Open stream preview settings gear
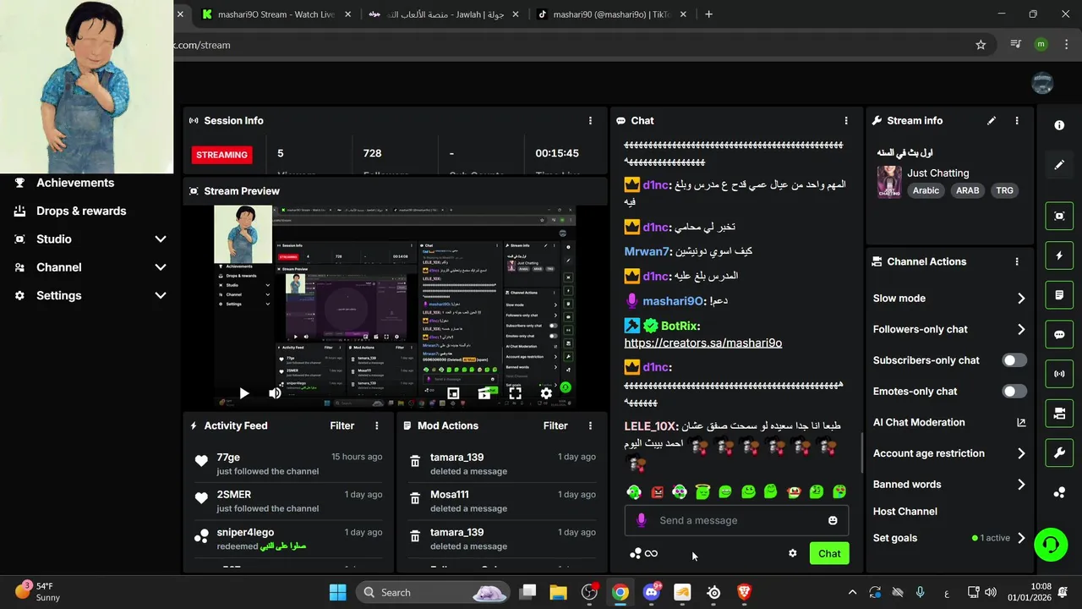This screenshot has width=1082, height=609. (x=546, y=393)
